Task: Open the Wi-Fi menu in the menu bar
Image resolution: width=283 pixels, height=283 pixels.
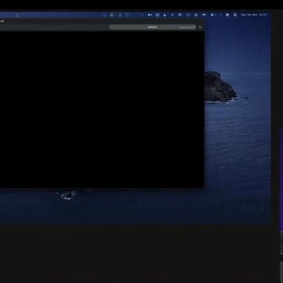Action: (x=204, y=15)
